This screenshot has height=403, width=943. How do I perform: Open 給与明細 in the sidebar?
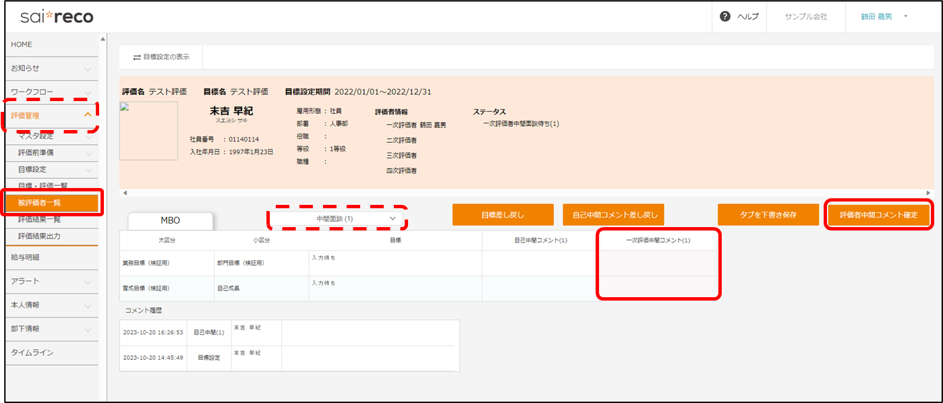(x=26, y=257)
